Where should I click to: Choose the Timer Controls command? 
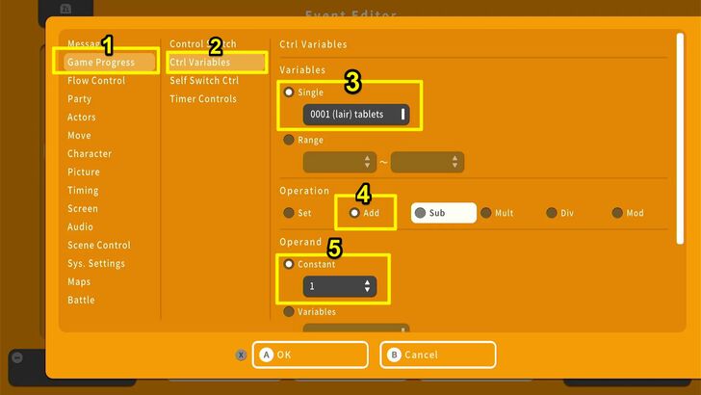[x=203, y=99]
